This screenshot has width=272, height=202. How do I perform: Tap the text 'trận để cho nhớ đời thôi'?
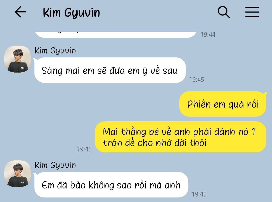[x=155, y=143]
